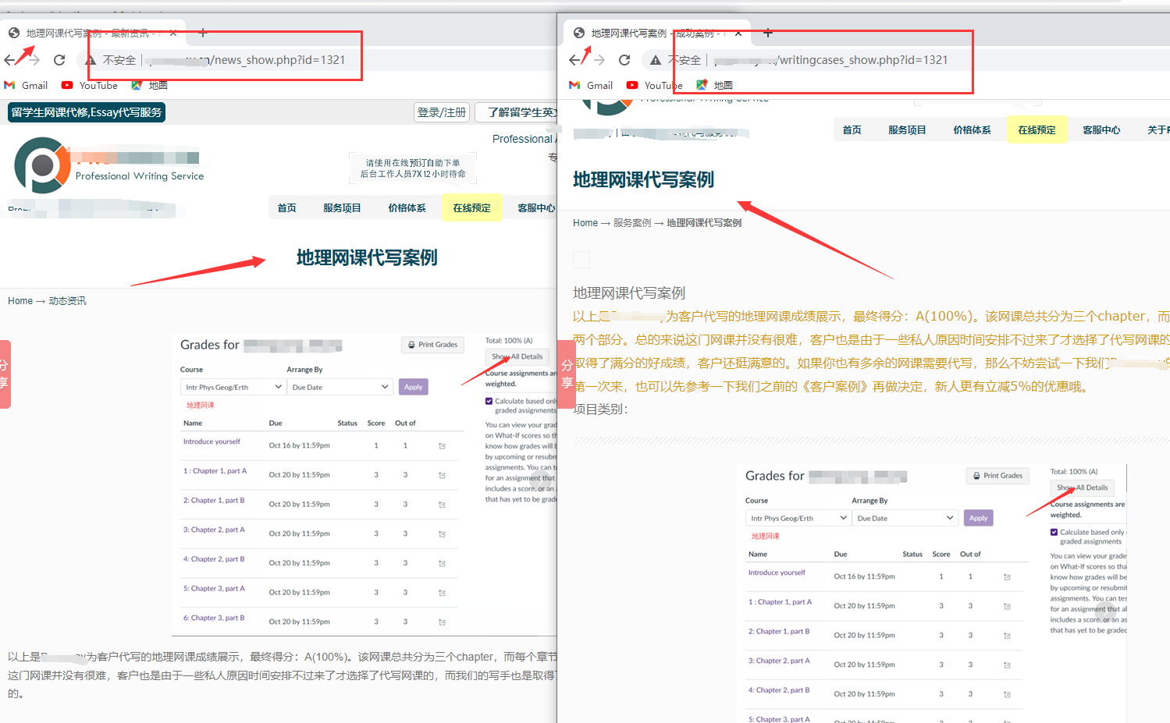Open the Due Date arrange dropdown, left window
Screen dimensions: 1170x723
pos(340,387)
